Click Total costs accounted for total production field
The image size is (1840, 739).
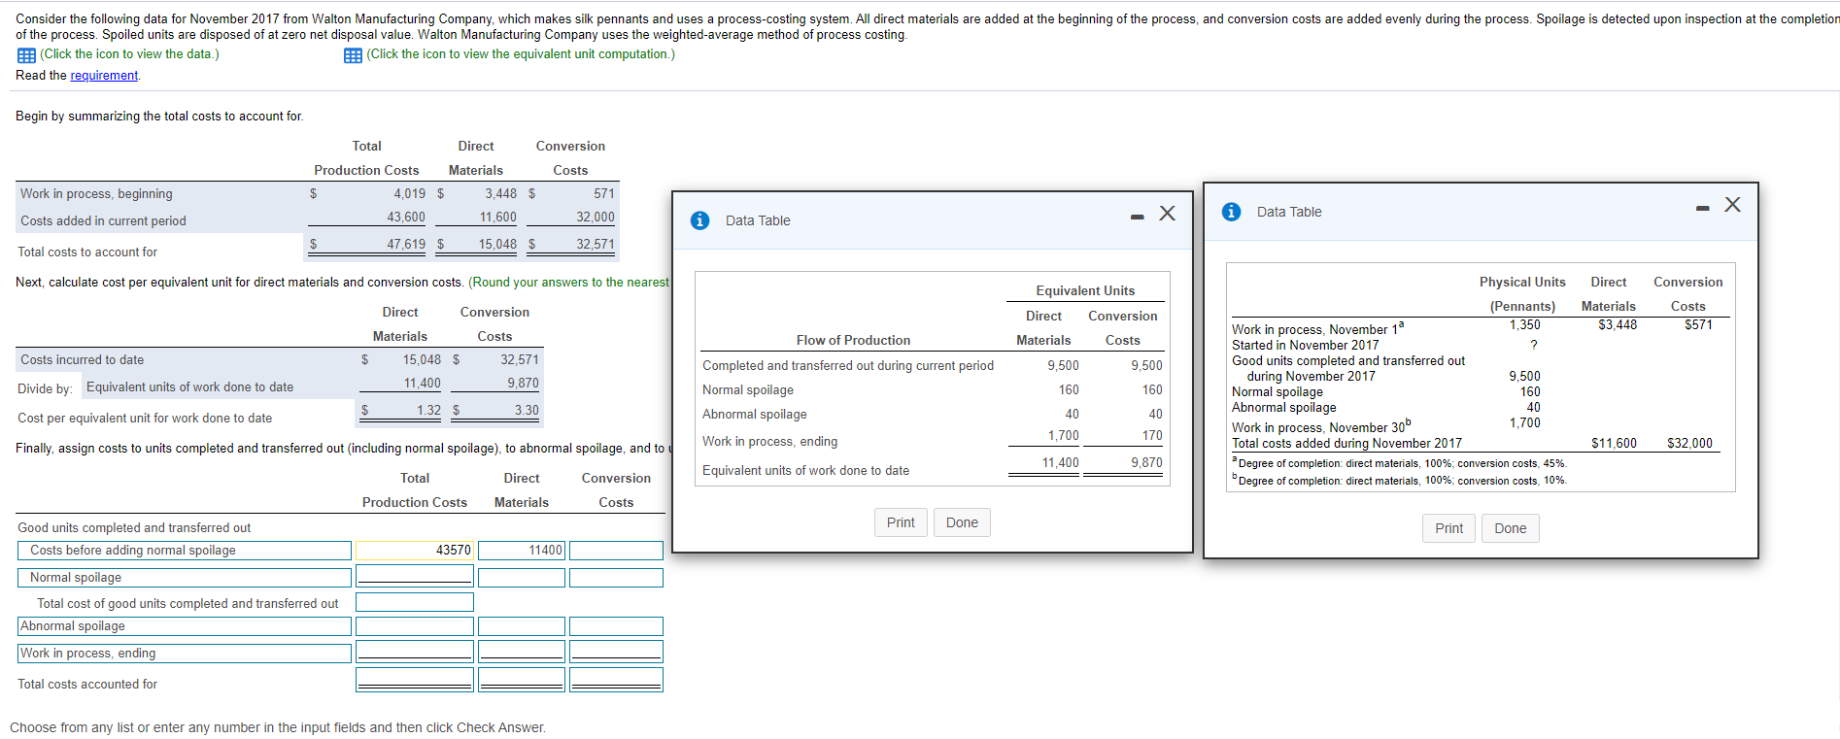(x=415, y=680)
